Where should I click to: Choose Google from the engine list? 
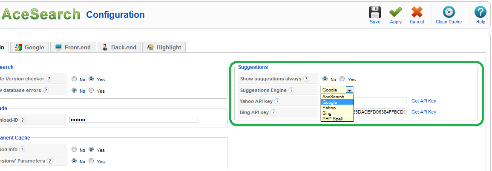(x=337, y=103)
